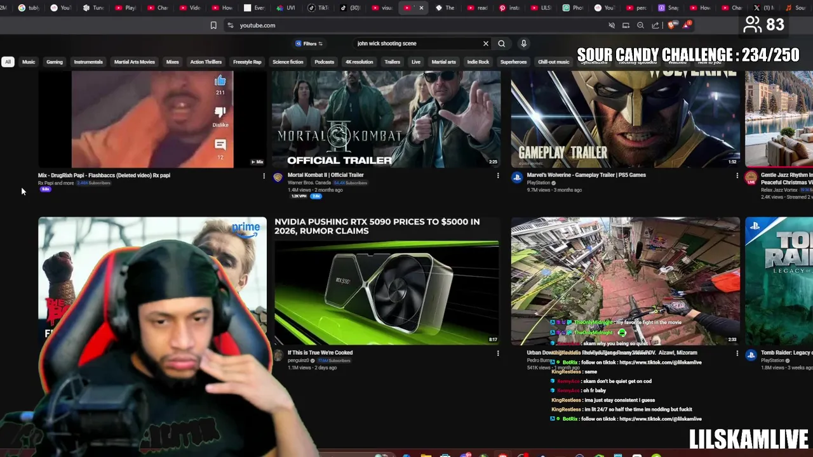813x457 pixels.
Task: Open site settings icon beside youtube.com
Action: 230,25
